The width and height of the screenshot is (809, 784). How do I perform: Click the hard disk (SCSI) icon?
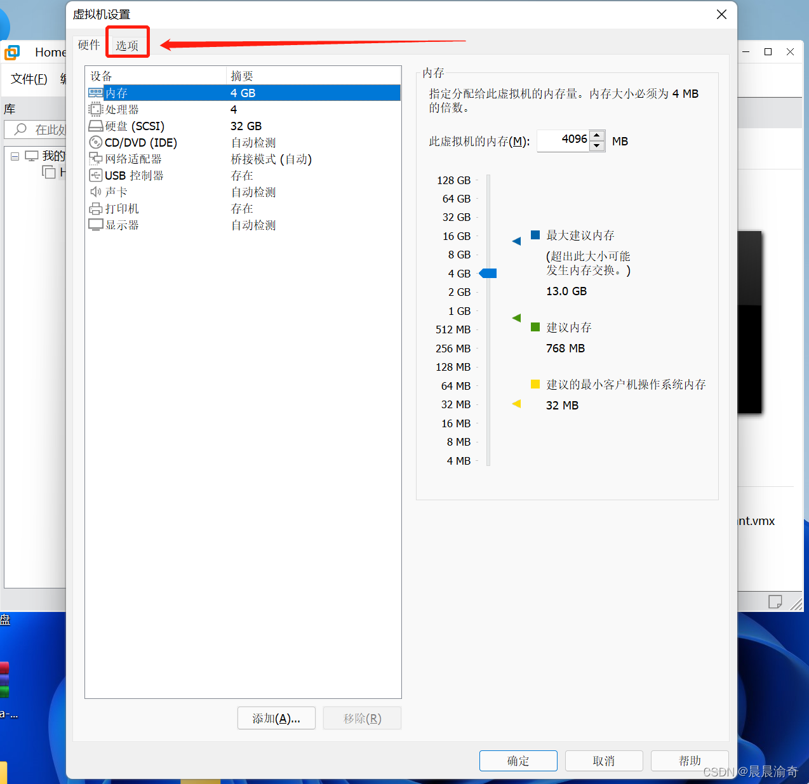96,126
